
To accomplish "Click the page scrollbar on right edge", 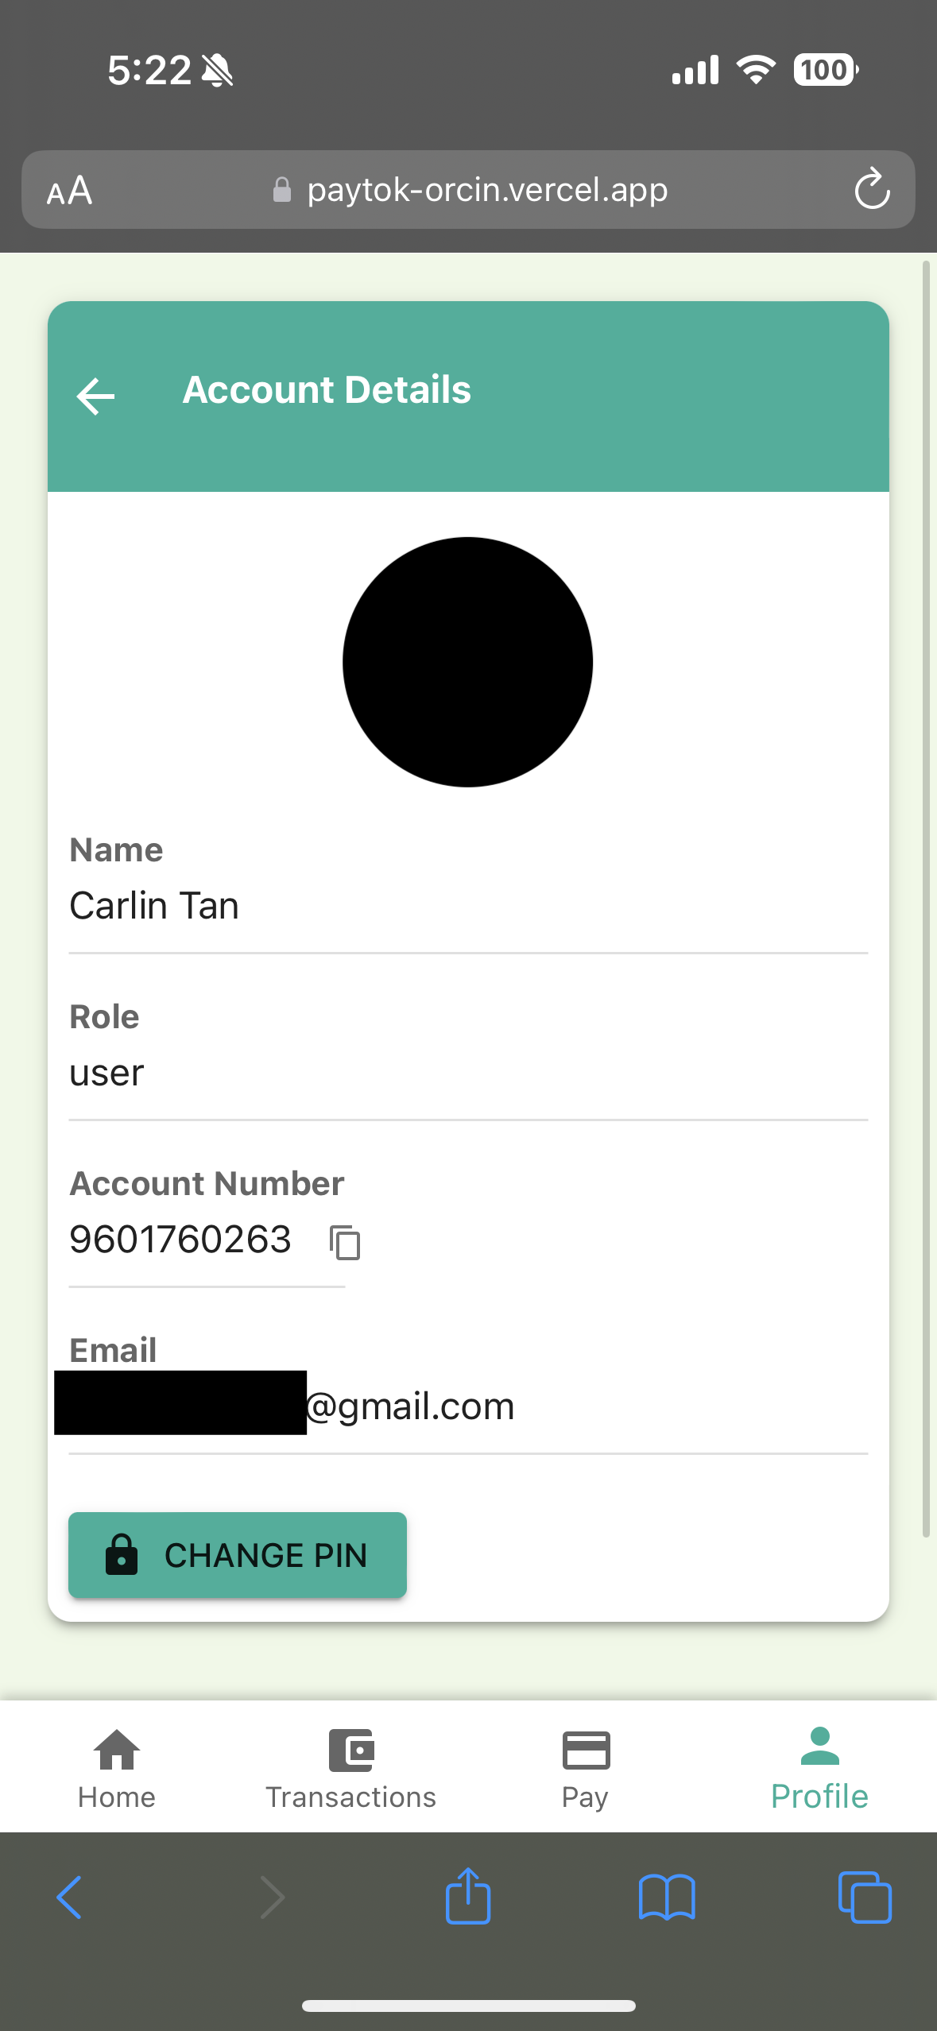I will pos(926,898).
